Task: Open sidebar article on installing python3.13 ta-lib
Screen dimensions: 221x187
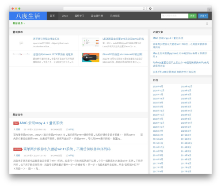Action: pyautogui.click(x=180, y=55)
